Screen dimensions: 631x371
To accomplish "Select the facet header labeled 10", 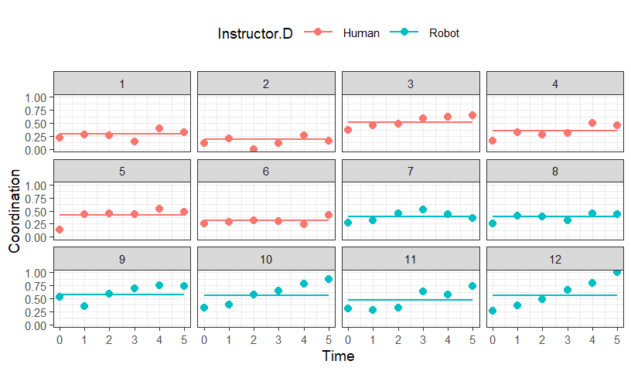I will click(x=266, y=259).
